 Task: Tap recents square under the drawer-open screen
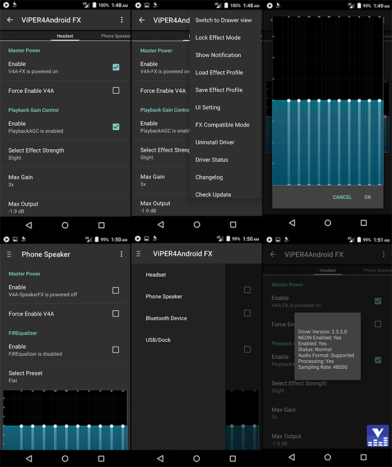(x=233, y=459)
